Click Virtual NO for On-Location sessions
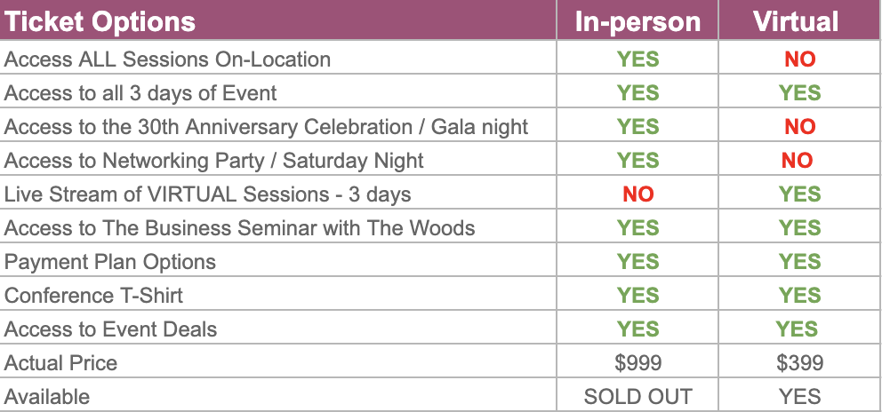Image resolution: width=882 pixels, height=412 pixels. click(x=799, y=59)
